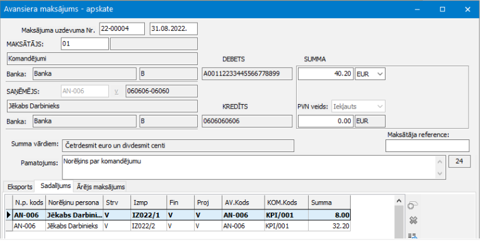Click the Jēkabs Darbinieks recipient name field
The width and height of the screenshot is (480, 241).
pos(102,106)
